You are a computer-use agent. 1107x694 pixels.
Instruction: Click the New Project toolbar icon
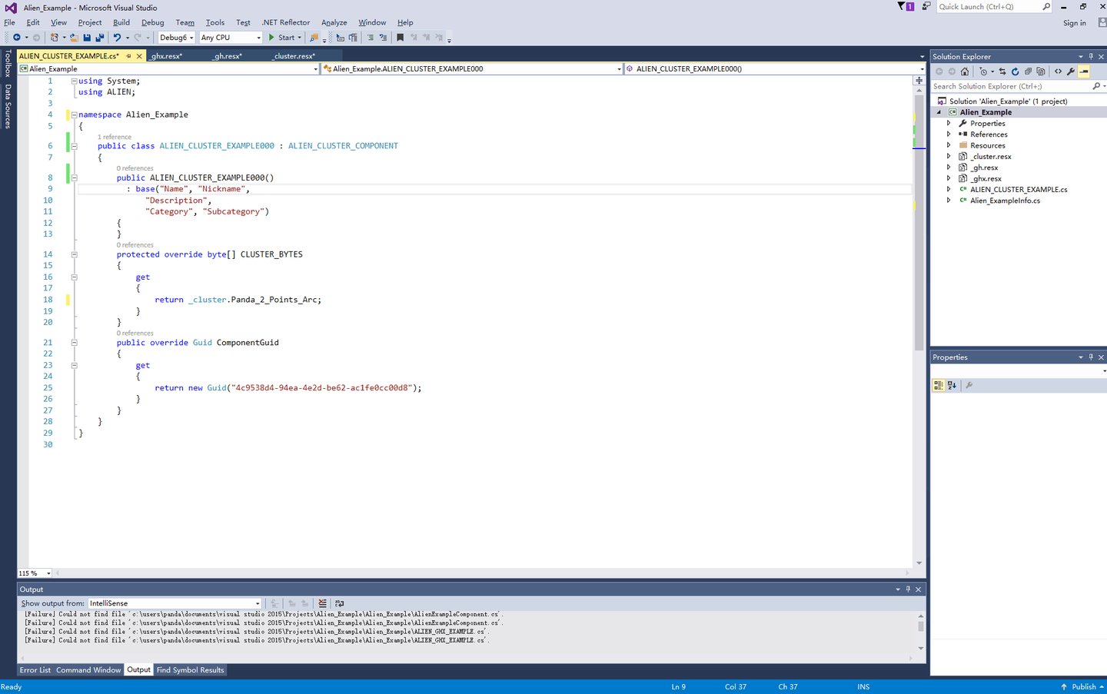point(54,37)
